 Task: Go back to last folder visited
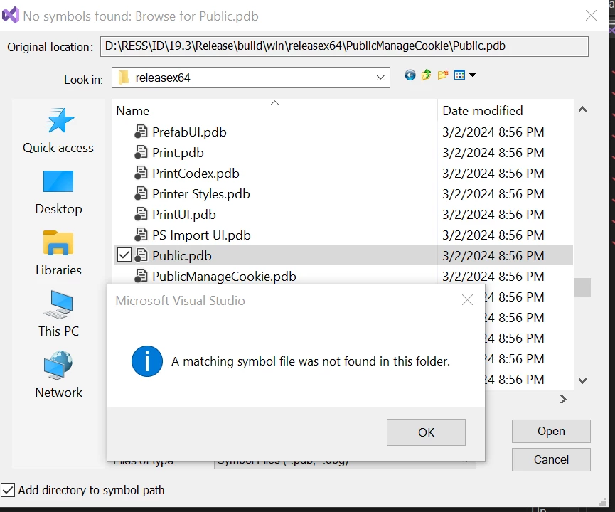point(410,75)
